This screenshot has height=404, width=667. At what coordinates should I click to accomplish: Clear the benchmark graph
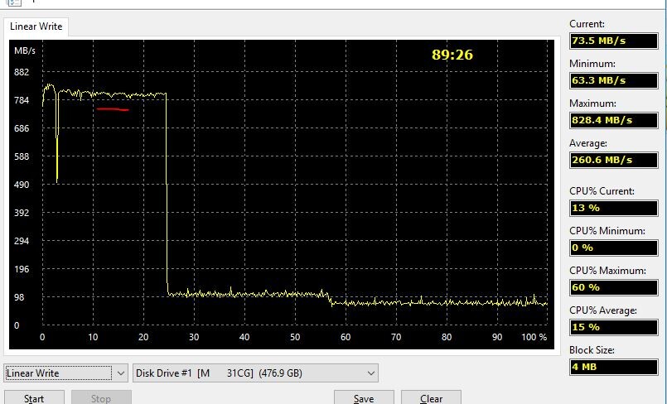(x=431, y=397)
